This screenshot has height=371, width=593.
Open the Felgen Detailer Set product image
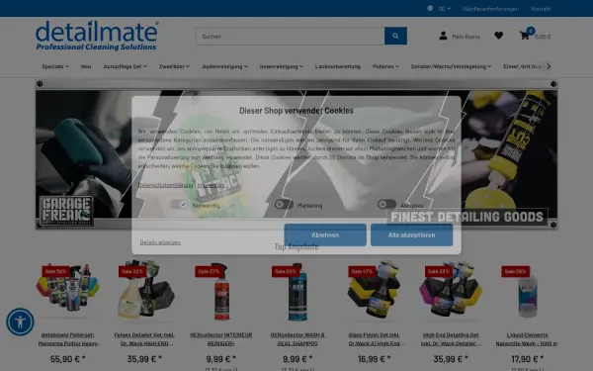coord(144,291)
